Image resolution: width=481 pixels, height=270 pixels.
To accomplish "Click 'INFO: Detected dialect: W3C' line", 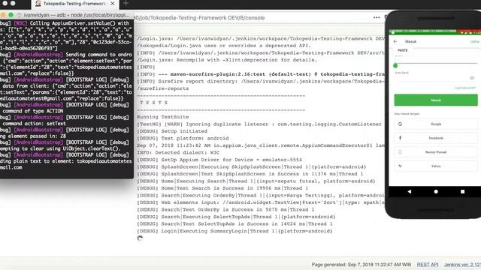I will [178, 152].
